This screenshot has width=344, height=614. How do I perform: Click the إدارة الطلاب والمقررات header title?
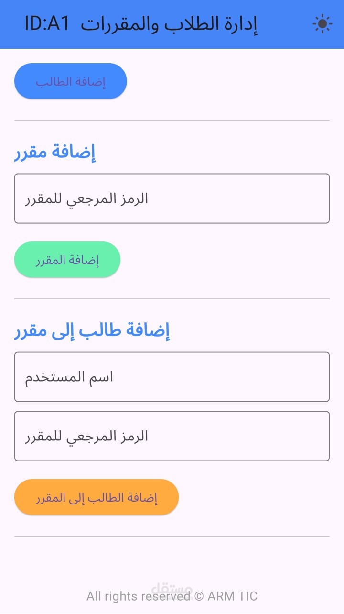pyautogui.click(x=169, y=24)
